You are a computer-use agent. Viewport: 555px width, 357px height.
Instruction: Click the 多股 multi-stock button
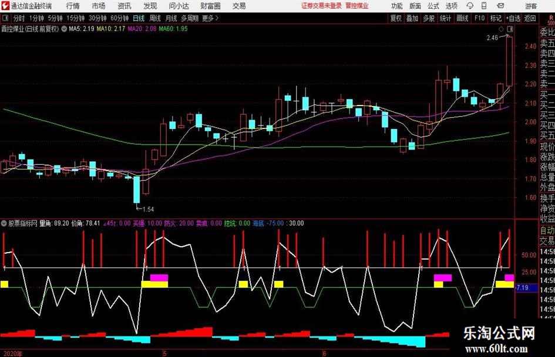[x=429, y=18]
